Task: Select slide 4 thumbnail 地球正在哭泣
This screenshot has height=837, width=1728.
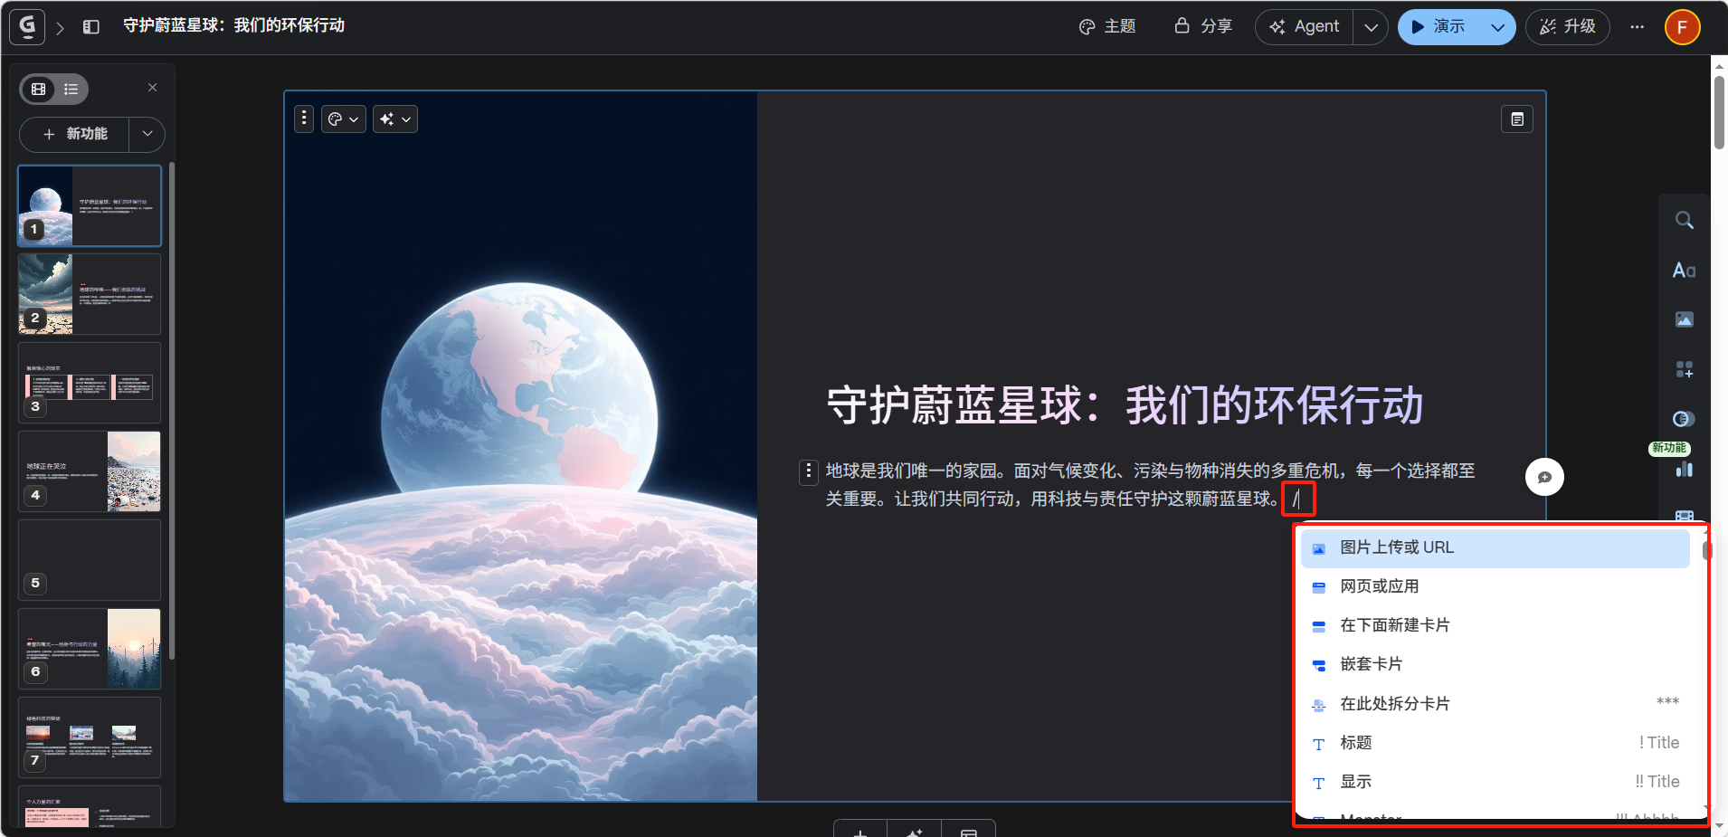Action: [90, 471]
